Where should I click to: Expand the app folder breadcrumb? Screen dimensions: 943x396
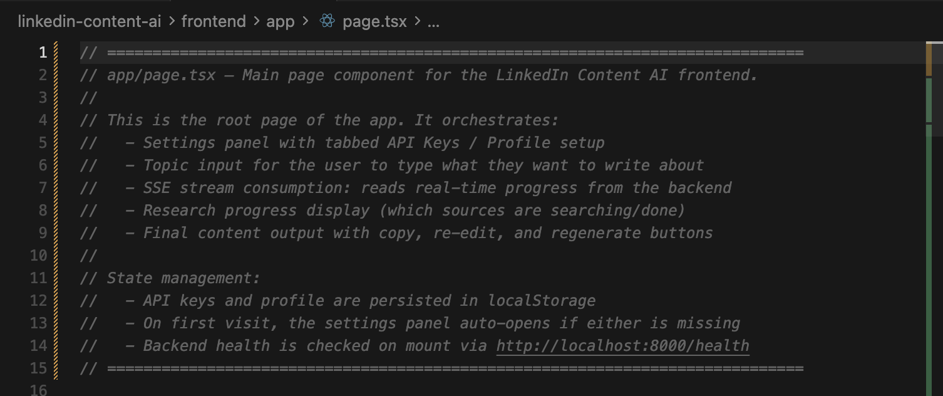coord(280,21)
